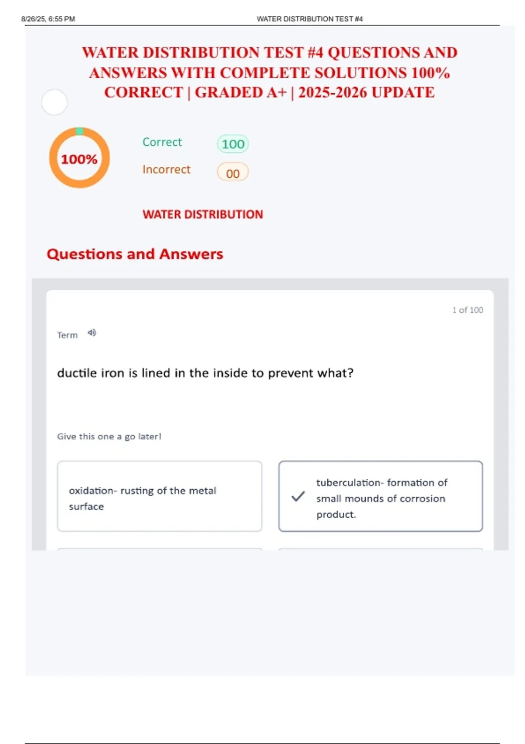
Task: Click the green "100" correct count badge
Action: (233, 144)
